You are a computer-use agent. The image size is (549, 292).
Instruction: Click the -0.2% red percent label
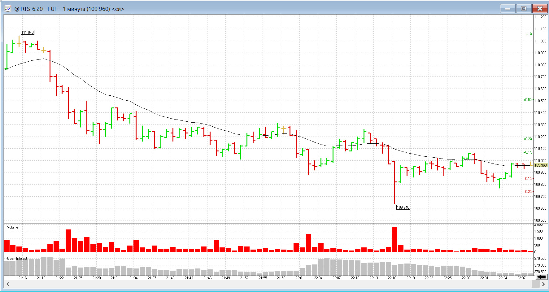point(528,192)
